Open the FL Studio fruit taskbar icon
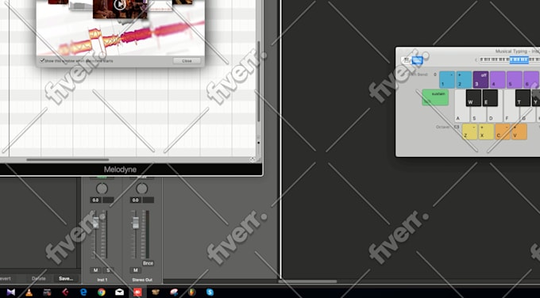Screen dimensions: 540x298 [192, 292]
